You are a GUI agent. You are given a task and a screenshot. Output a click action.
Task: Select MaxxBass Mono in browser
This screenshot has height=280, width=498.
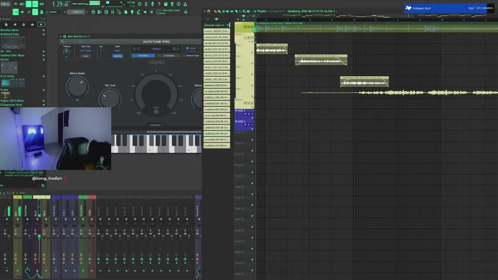(x=10, y=30)
